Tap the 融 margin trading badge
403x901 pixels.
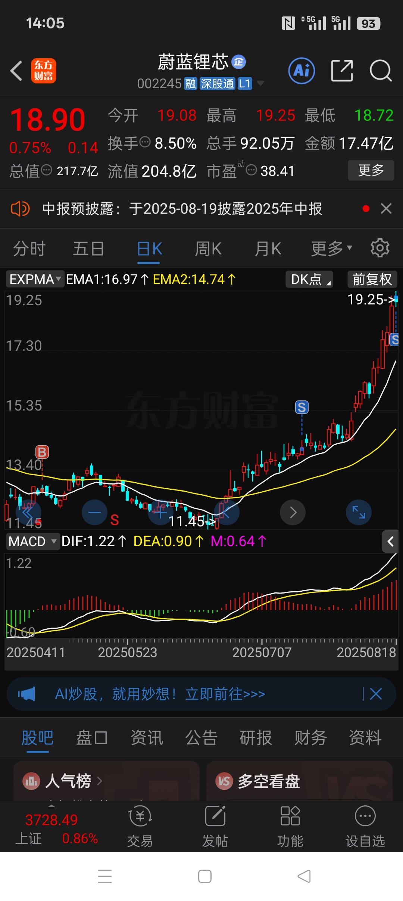(x=190, y=84)
